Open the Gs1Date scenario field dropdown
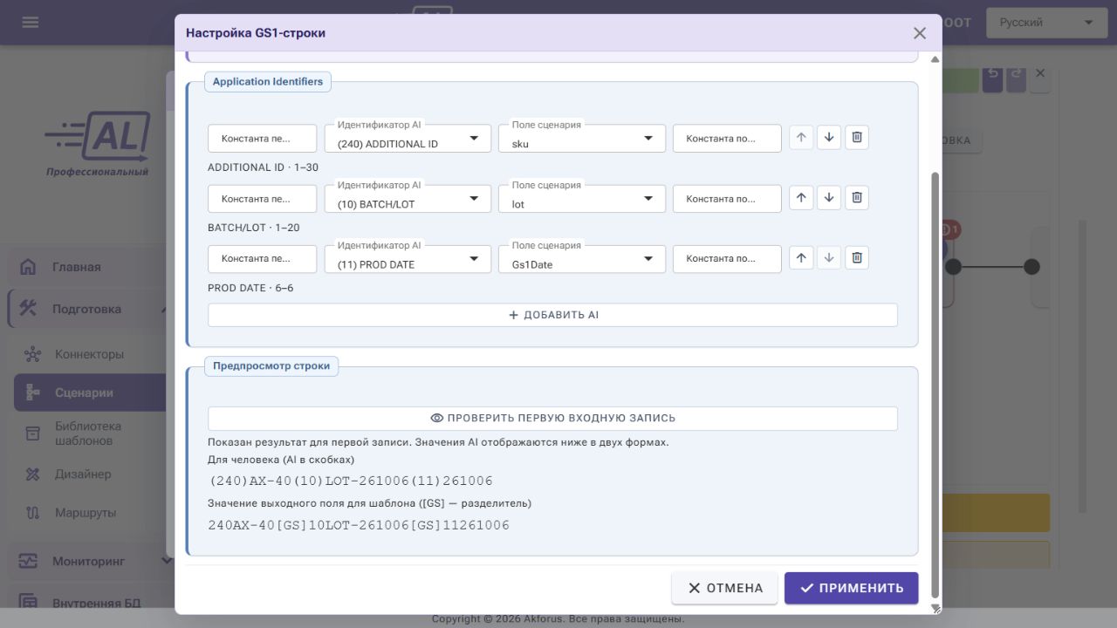Image resolution: width=1117 pixels, height=628 pixels. click(x=582, y=259)
